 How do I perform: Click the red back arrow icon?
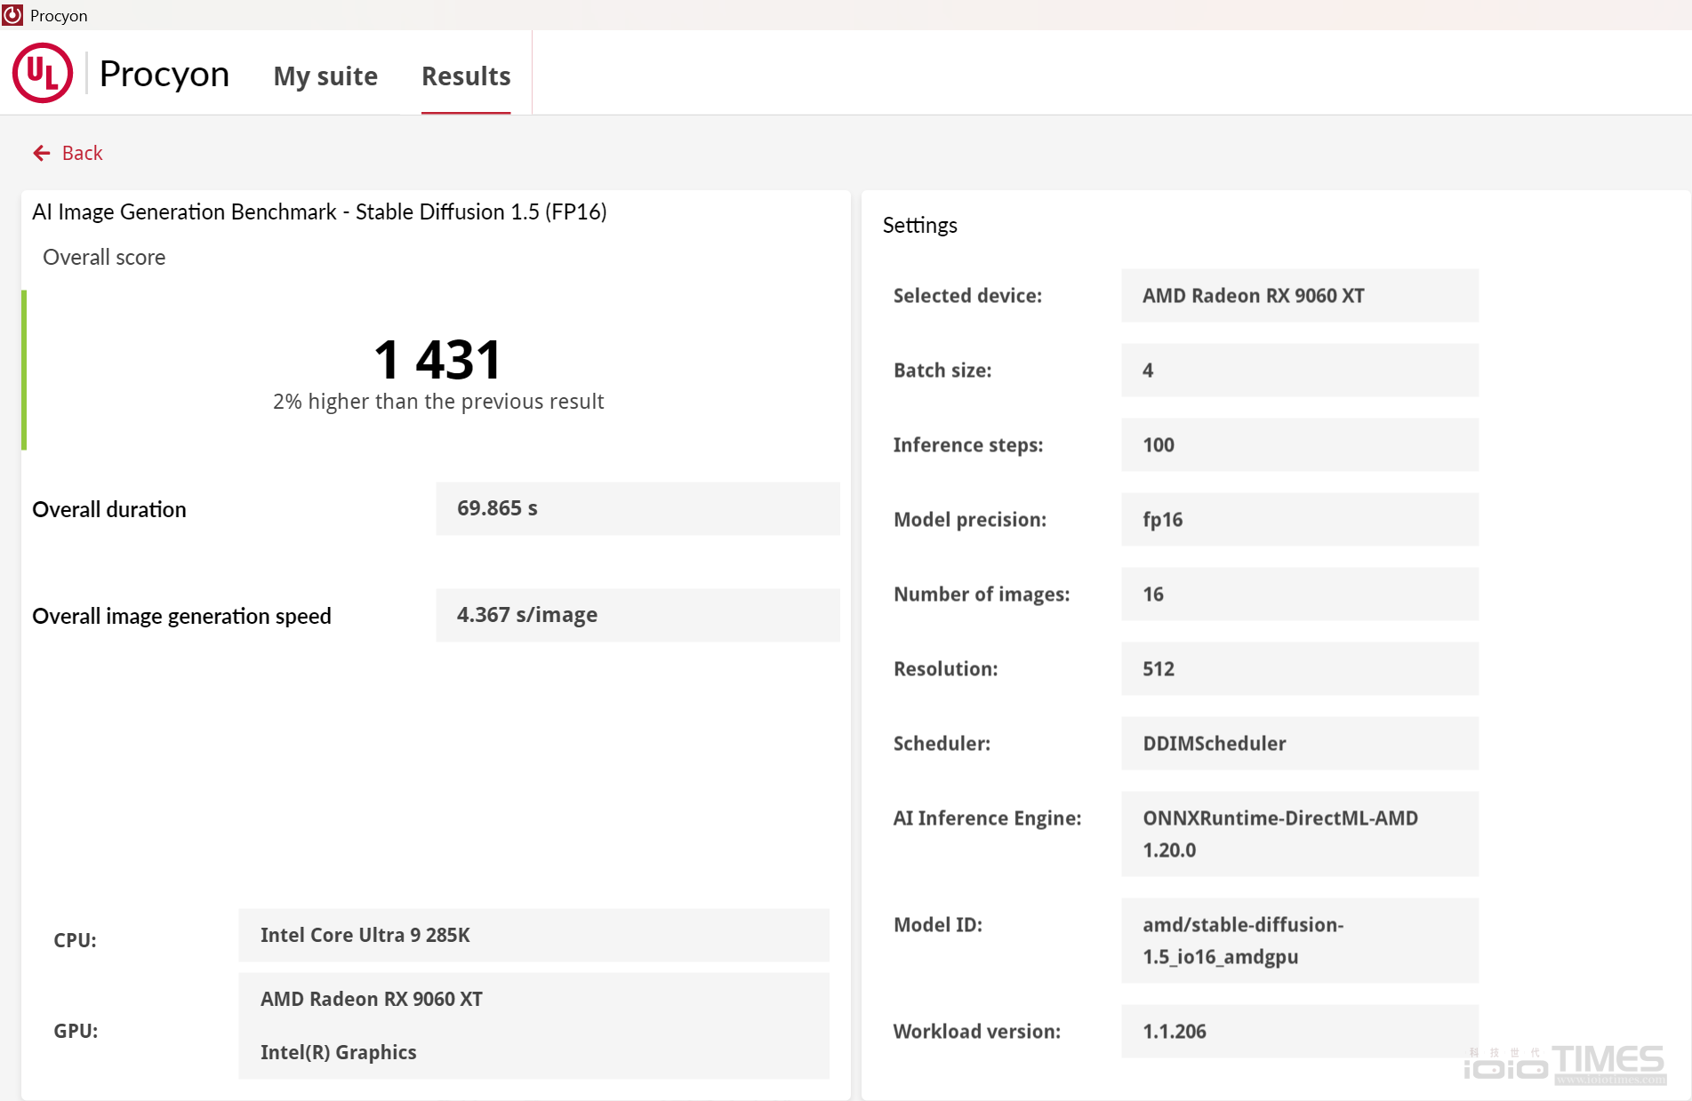click(42, 153)
